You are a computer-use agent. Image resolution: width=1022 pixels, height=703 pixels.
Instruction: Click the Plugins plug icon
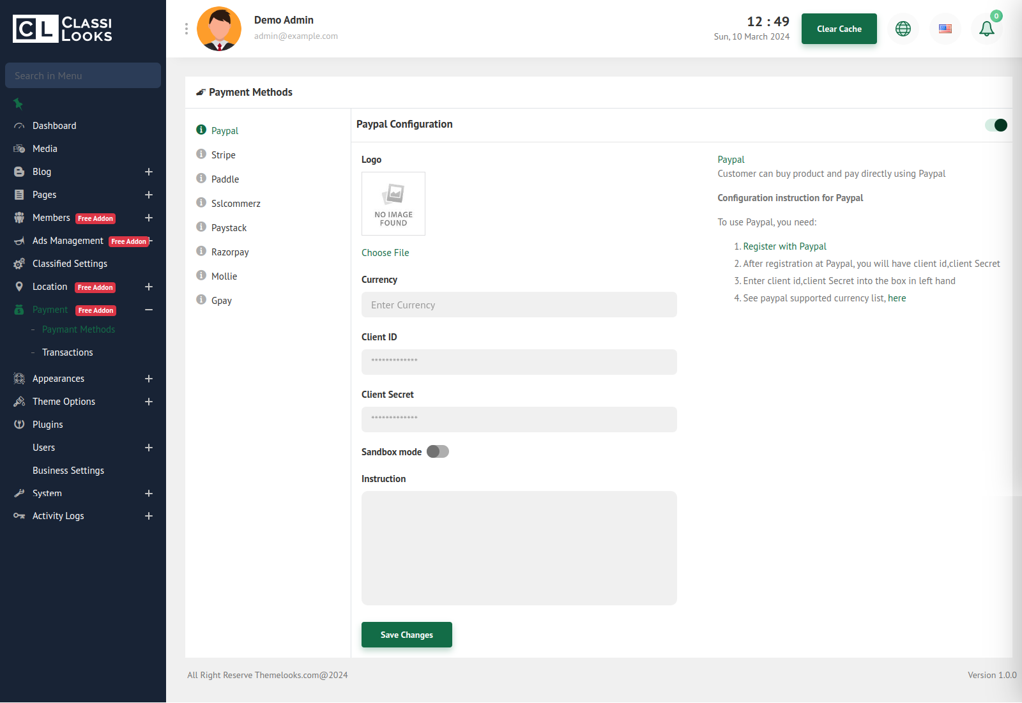(19, 425)
